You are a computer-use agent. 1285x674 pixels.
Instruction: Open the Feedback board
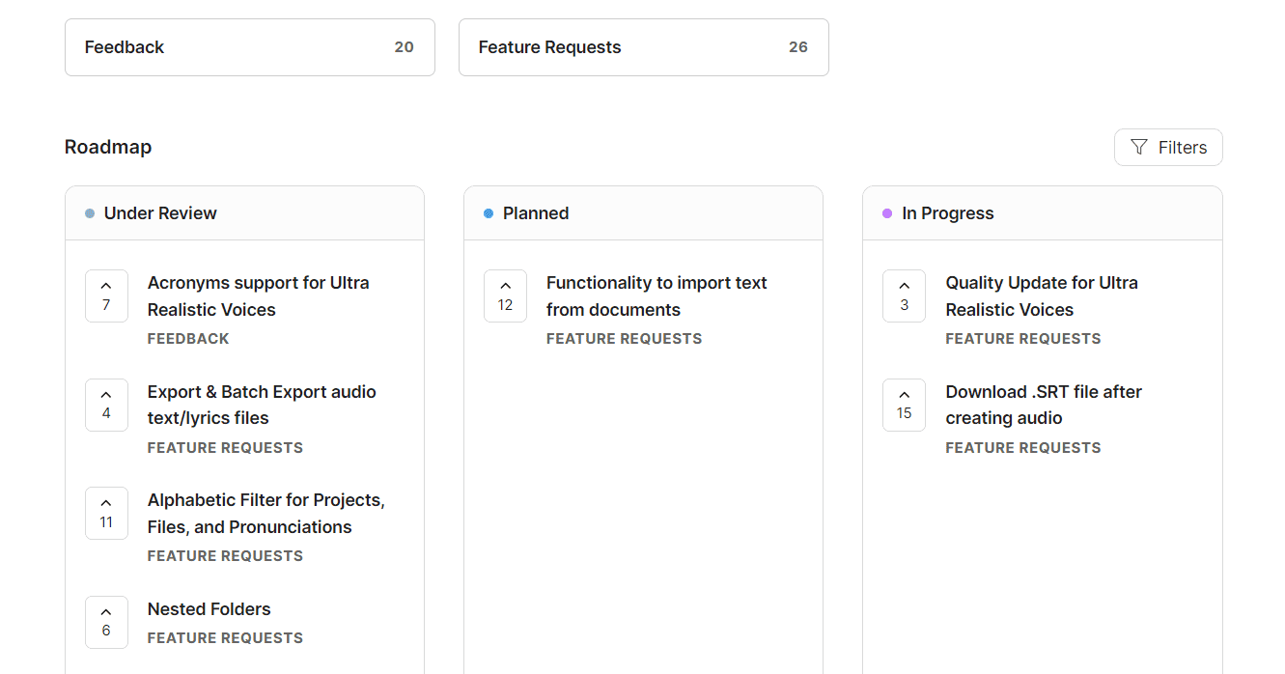click(x=249, y=47)
